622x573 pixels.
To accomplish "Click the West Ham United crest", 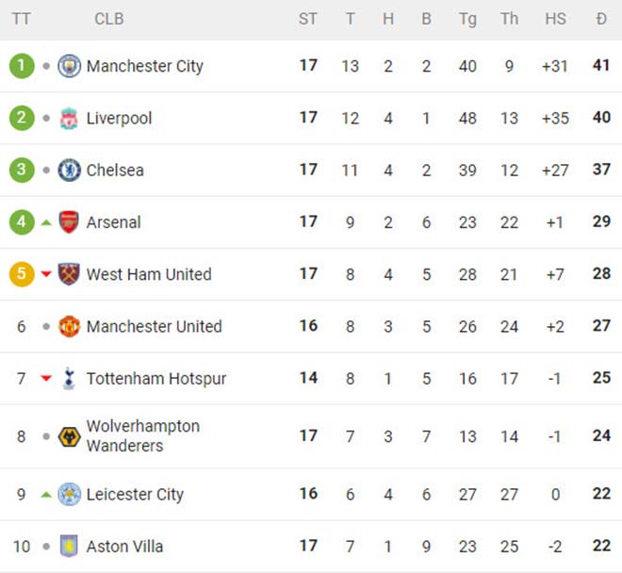I will [69, 274].
